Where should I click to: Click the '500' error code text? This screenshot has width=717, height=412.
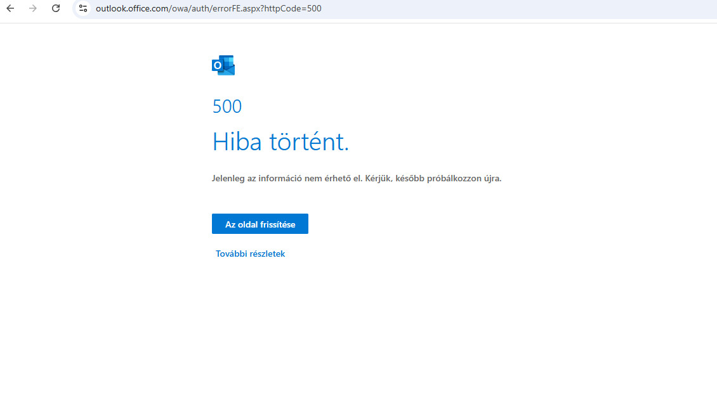[227, 106]
